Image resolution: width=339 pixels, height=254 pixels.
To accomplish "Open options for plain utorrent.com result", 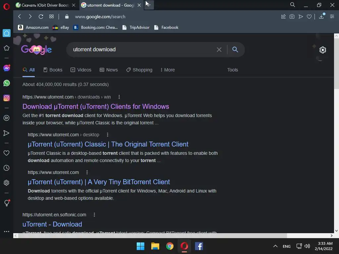I will coord(87,172).
